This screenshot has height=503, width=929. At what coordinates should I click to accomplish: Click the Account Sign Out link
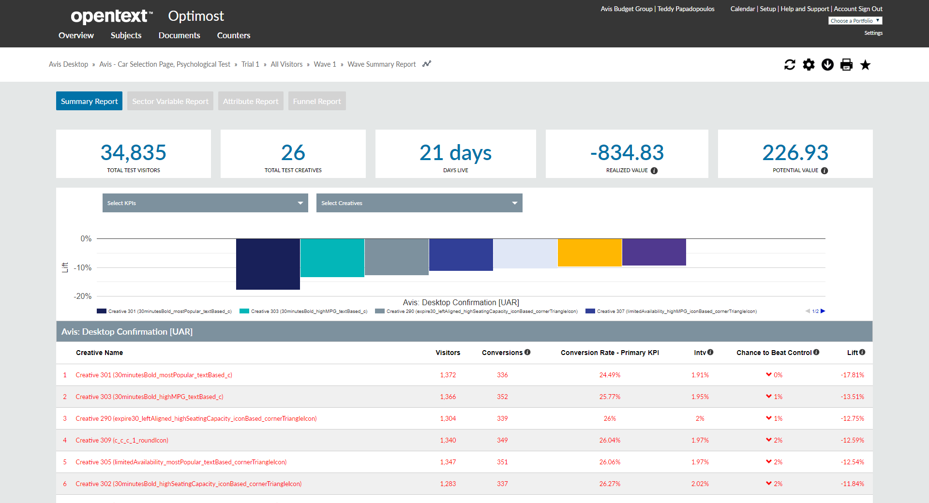click(857, 9)
